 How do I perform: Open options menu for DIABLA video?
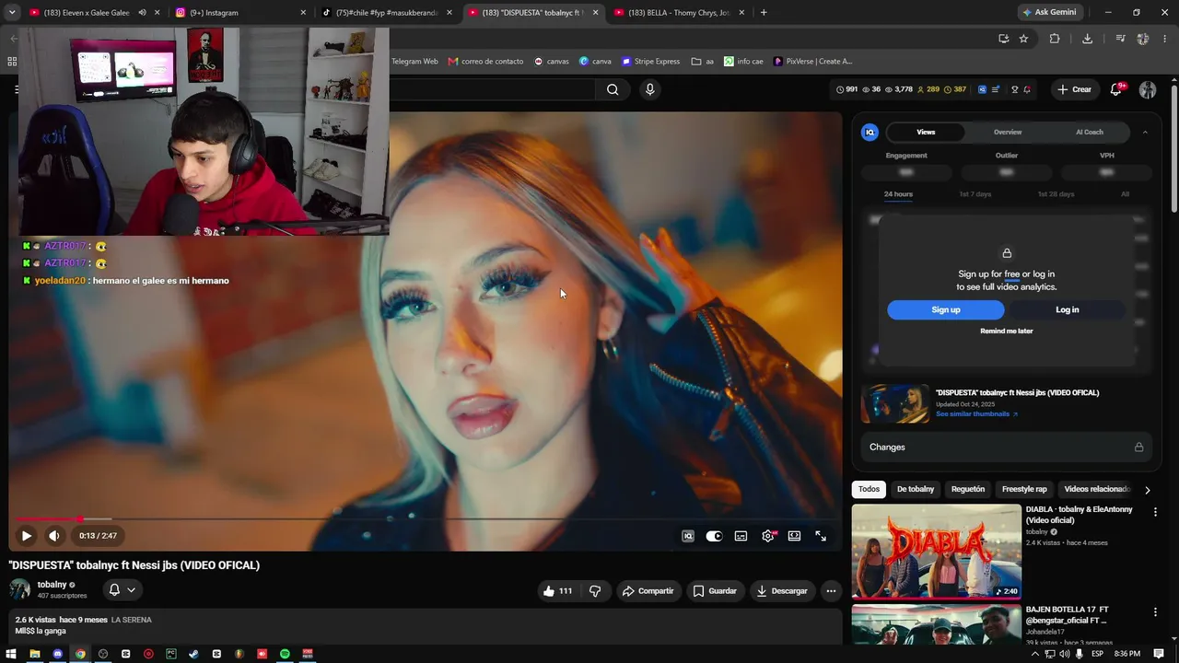(x=1155, y=512)
